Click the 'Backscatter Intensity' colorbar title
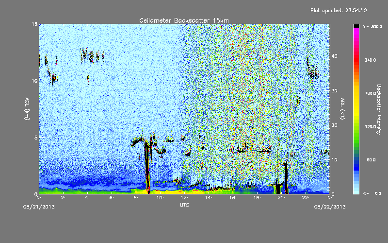Viewport: 388px width, 243px height. pos(379,109)
